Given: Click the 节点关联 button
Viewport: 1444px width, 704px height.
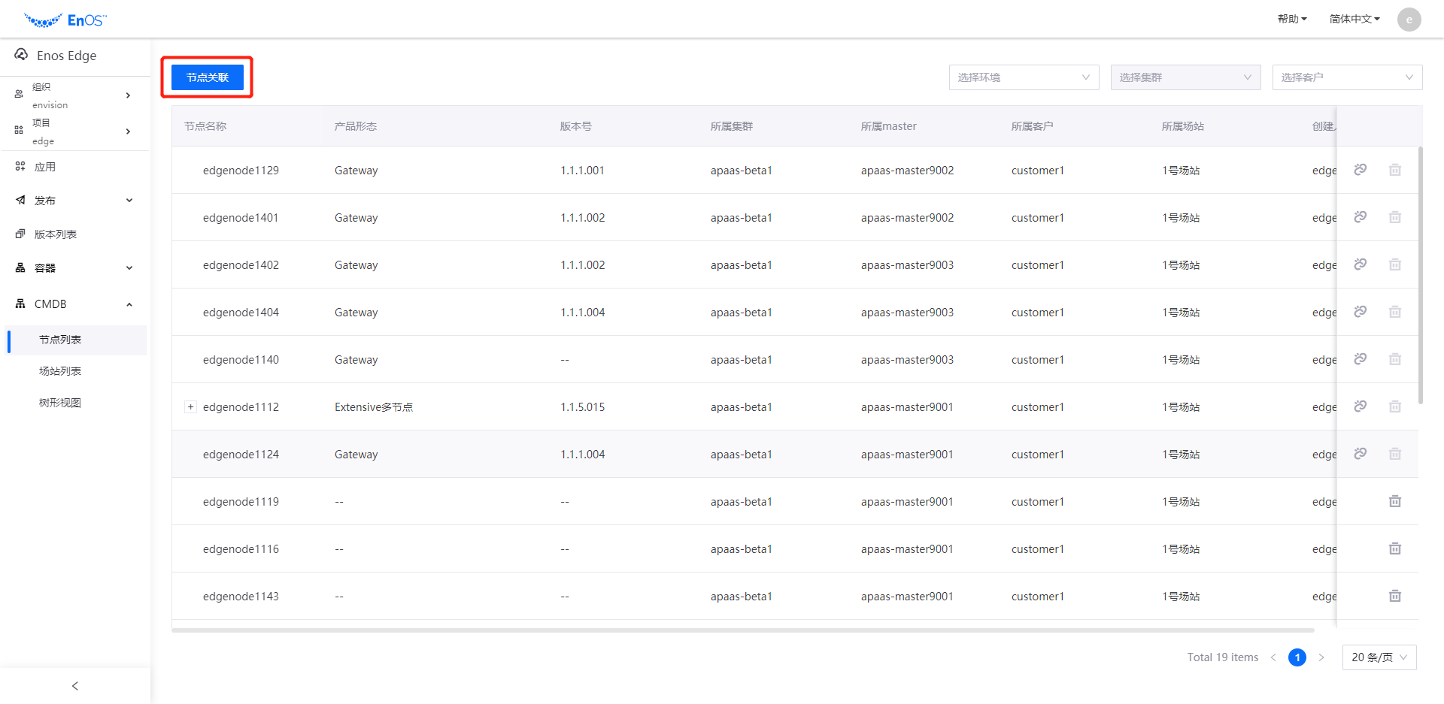Looking at the screenshot, I should point(208,77).
